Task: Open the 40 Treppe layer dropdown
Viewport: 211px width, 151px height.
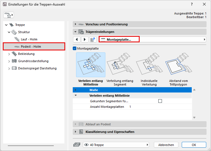Action: pos(116,145)
